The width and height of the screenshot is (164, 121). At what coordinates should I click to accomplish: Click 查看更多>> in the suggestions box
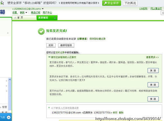coord(152,57)
